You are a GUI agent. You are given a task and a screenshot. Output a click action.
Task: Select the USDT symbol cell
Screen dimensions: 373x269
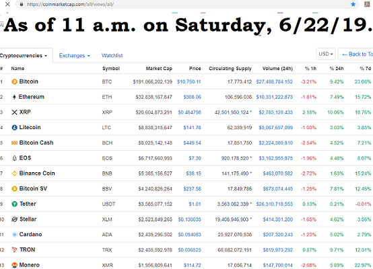coord(108,204)
